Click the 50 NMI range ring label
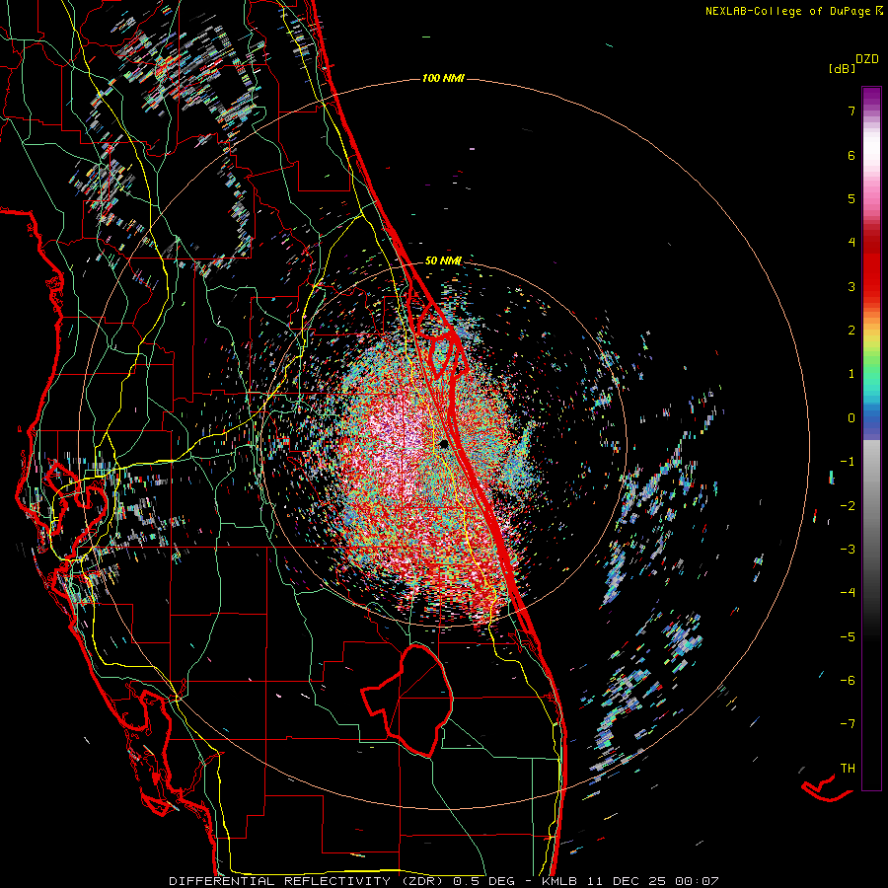The width and height of the screenshot is (888, 888). 443,260
